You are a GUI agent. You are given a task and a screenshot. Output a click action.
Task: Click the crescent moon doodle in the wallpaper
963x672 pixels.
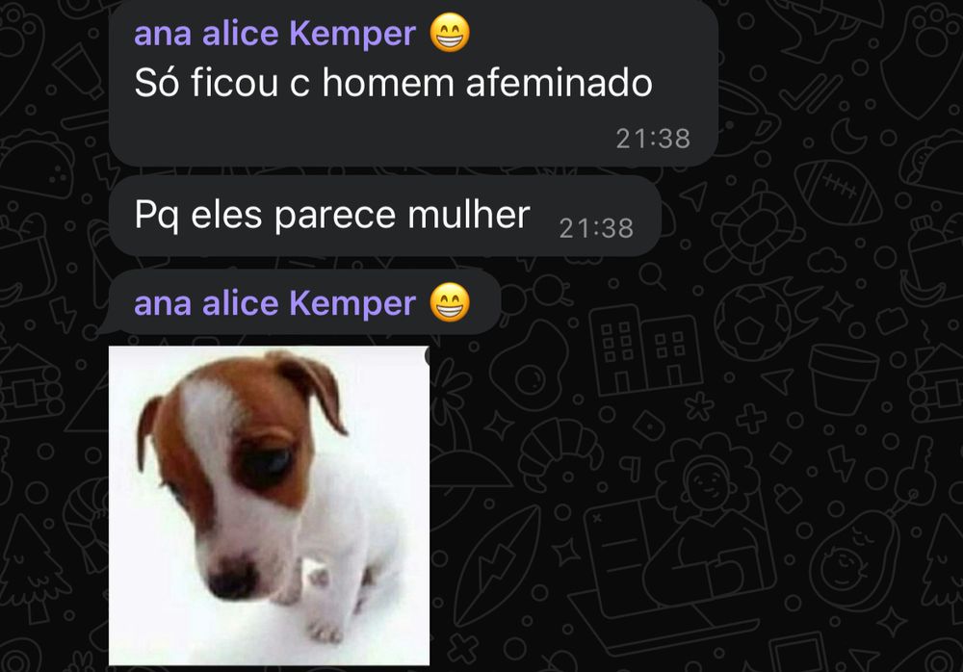[850, 135]
